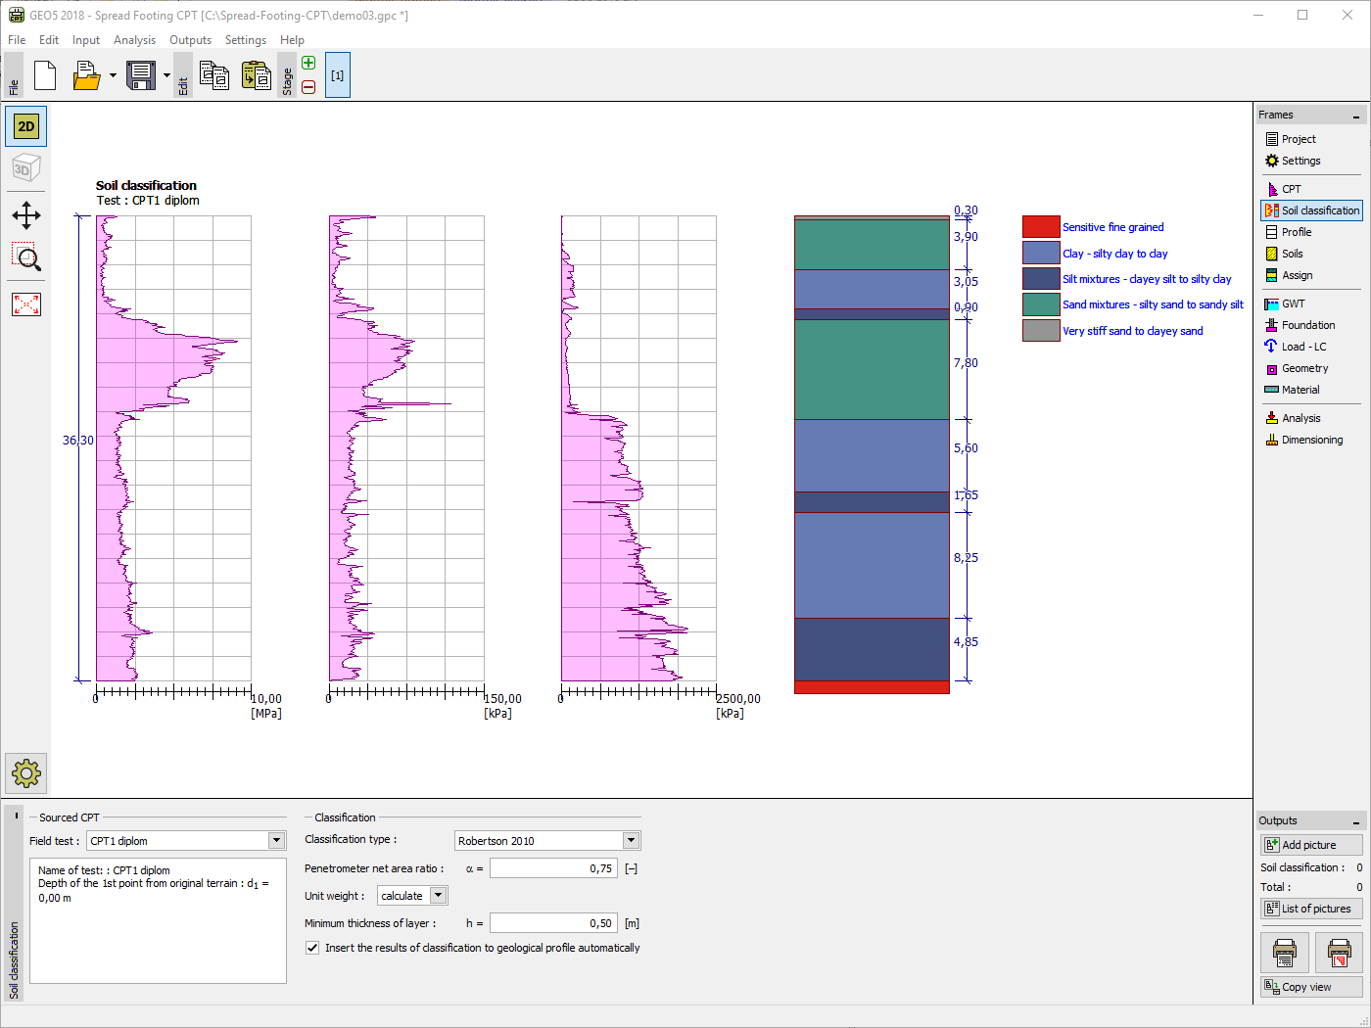Click the new file icon

pyautogui.click(x=45, y=75)
